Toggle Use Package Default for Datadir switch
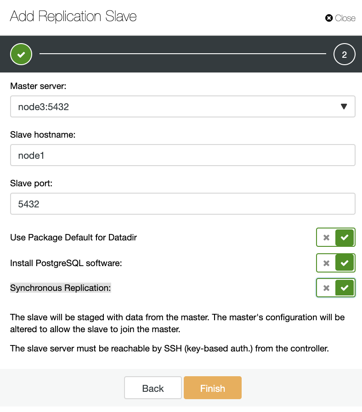Image resolution: width=362 pixels, height=412 pixels. [x=336, y=237]
